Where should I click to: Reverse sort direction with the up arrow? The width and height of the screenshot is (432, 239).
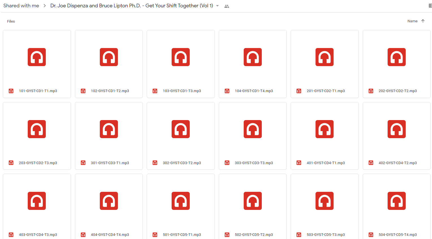pyautogui.click(x=423, y=21)
